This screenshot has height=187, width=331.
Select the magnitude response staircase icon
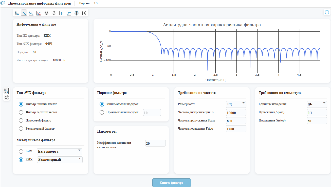click(24, 13)
